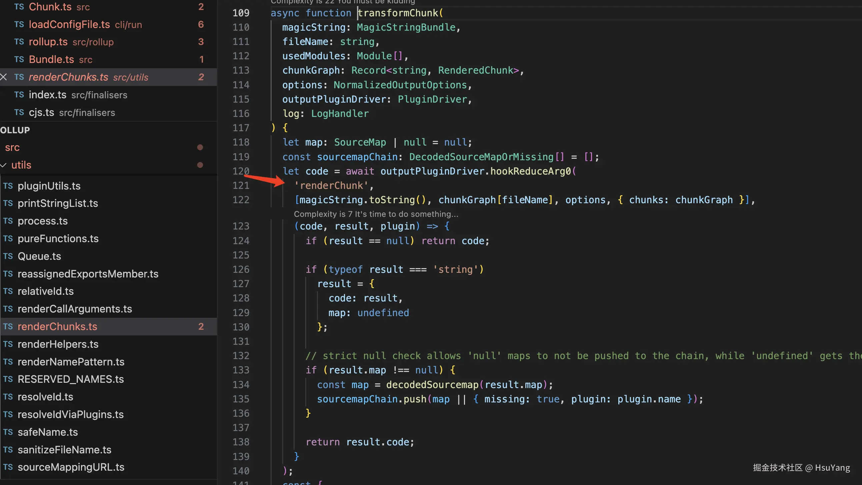Collapse the ROLLUP explorer section header
Image resolution: width=862 pixels, height=485 pixels.
tap(15, 130)
